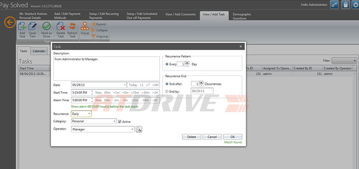Click the Add Task icon

click(x=22, y=30)
